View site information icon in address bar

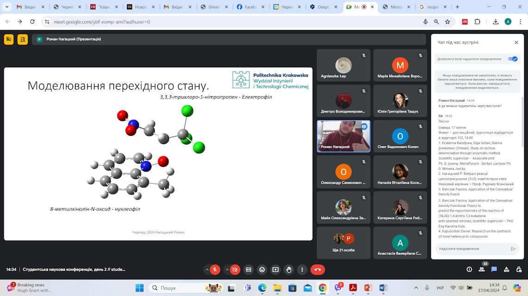coord(47,22)
